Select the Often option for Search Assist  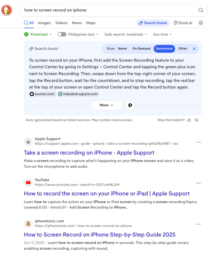(183, 48)
